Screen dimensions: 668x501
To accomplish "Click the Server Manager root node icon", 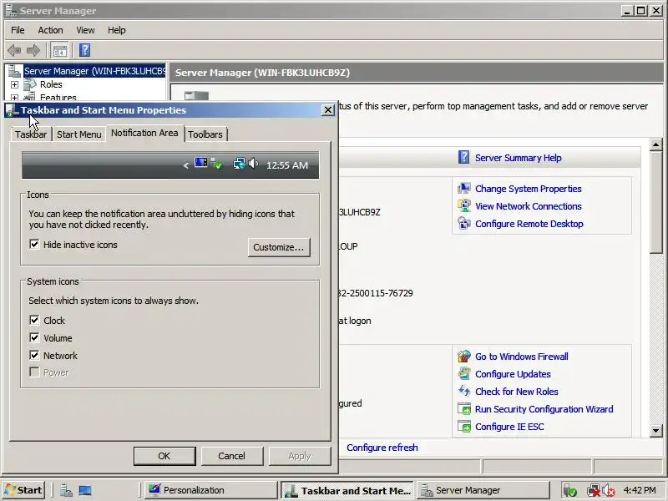I will 15,71.
